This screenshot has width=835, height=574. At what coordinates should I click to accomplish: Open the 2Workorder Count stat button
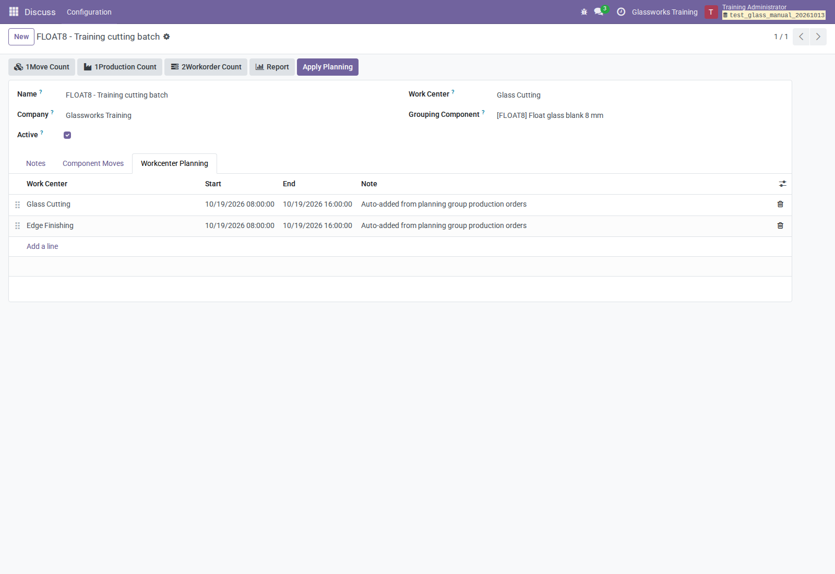(206, 67)
